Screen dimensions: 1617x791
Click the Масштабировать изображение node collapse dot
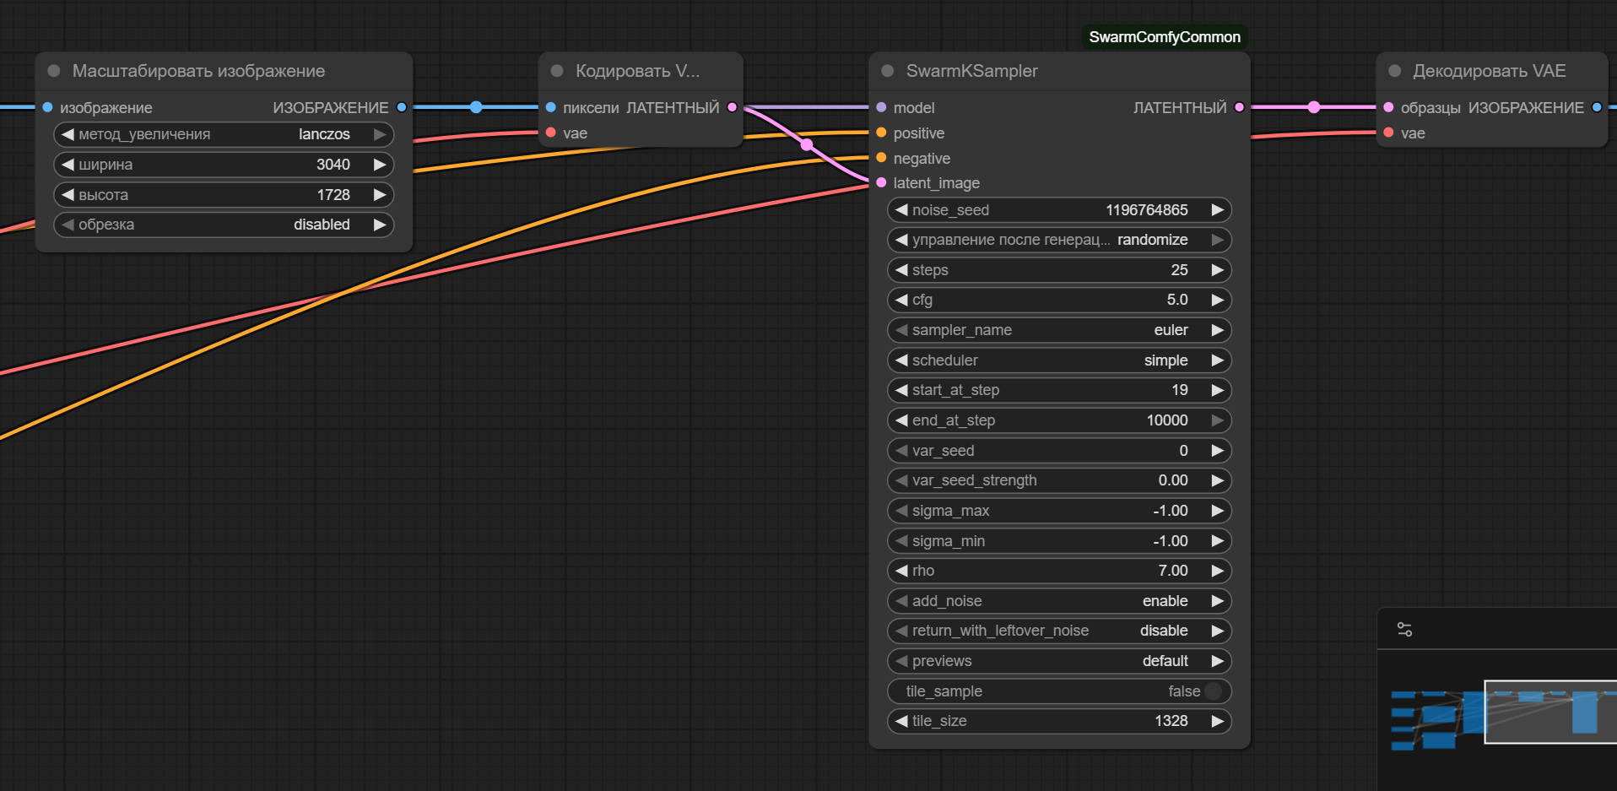coord(54,71)
